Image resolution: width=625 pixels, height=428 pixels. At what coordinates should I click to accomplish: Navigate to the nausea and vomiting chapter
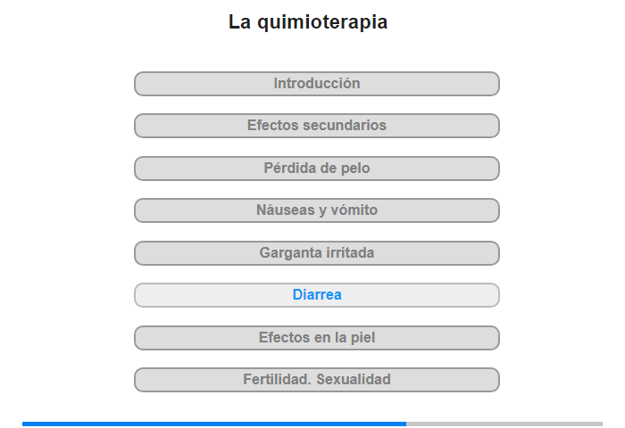pyautogui.click(x=316, y=210)
